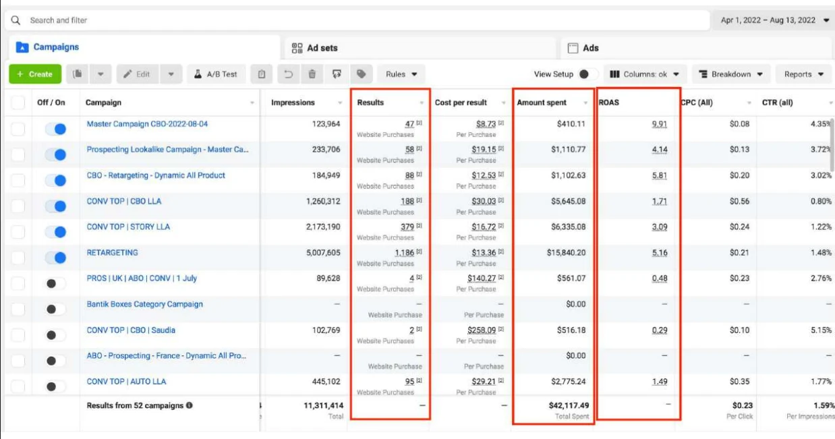Click the trash delete icon
Viewport: 835px width, 439px height.
312,74
